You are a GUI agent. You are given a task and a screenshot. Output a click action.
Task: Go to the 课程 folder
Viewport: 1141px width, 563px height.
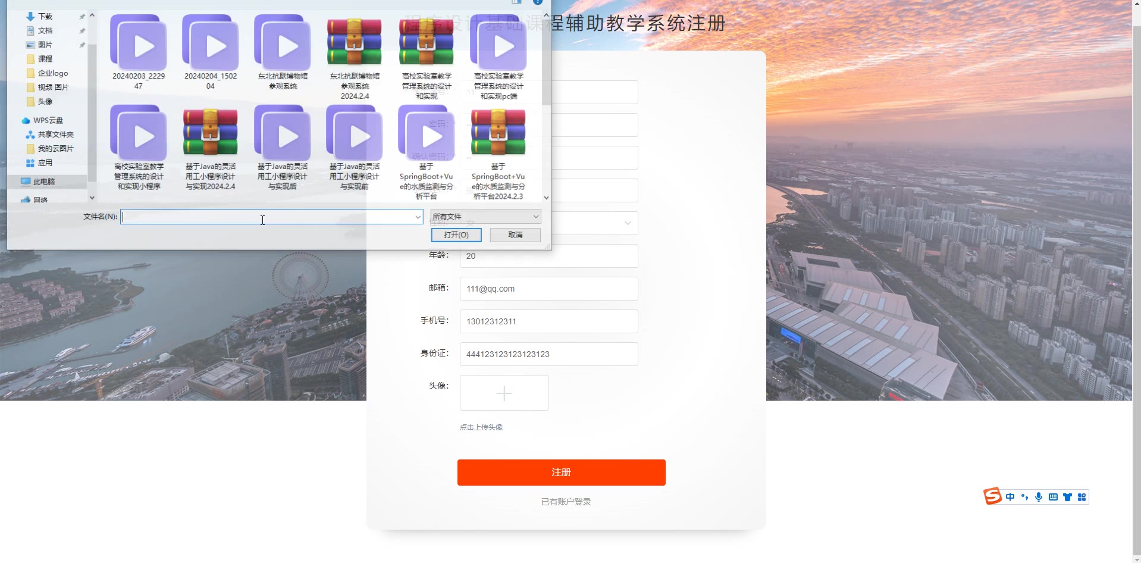pos(45,59)
